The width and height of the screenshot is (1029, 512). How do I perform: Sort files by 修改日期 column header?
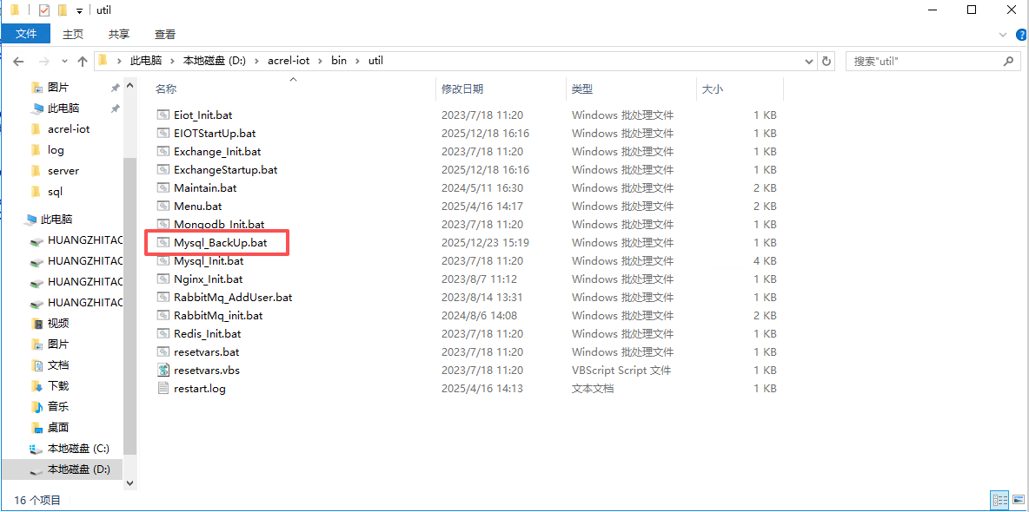coord(462,89)
